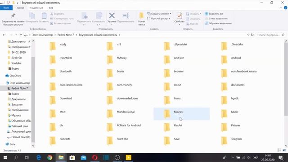The image size is (288, 162).
Task: Open the recent locations dropdown arrow
Action: 16,35
